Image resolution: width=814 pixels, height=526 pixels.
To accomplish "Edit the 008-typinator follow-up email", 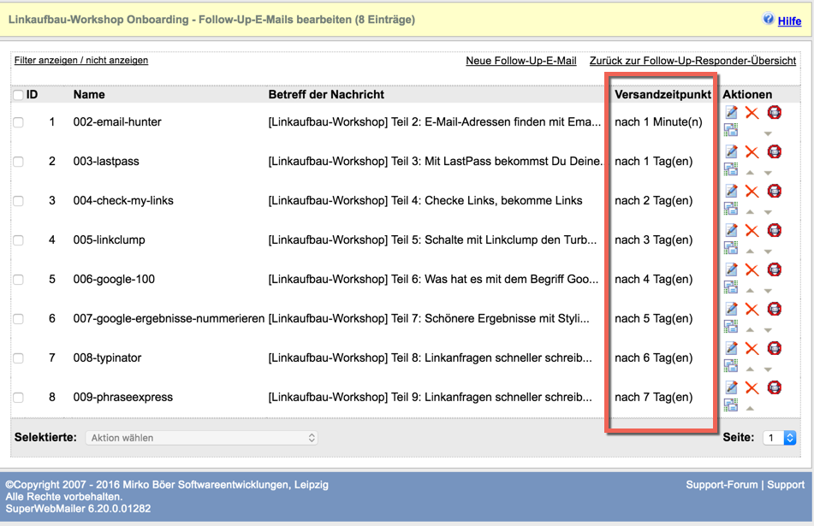I will tap(732, 348).
